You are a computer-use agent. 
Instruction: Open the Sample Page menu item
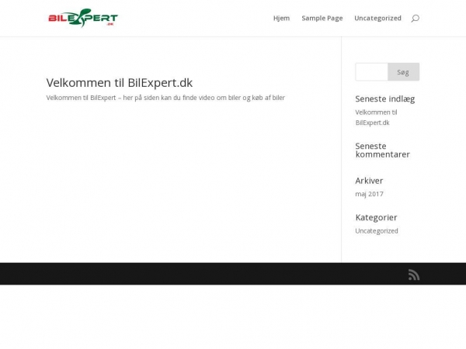322,19
